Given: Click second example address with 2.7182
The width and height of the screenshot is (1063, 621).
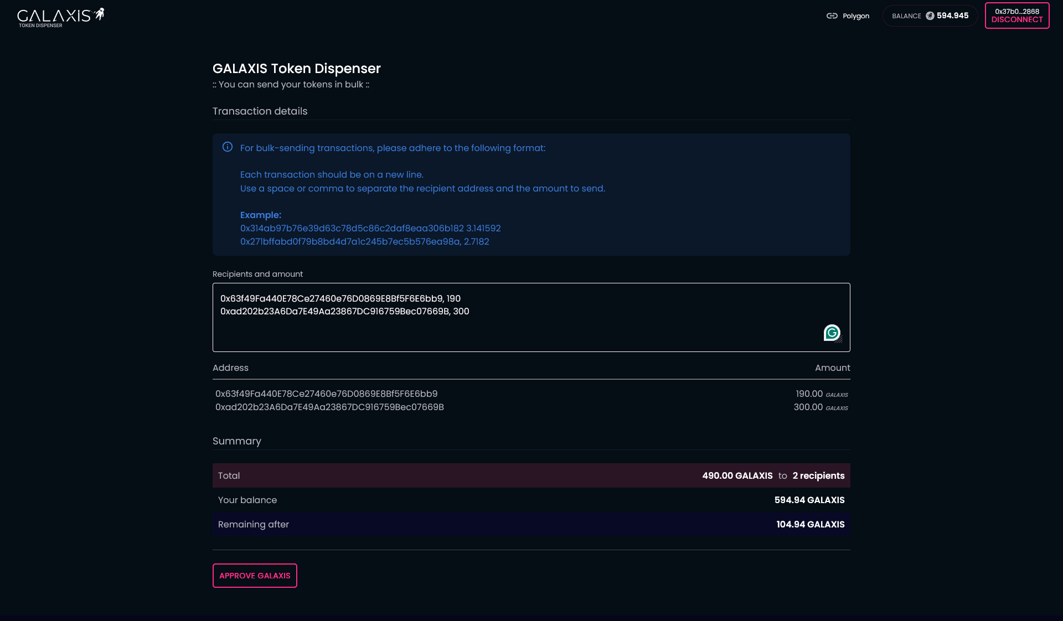Looking at the screenshot, I should click(x=364, y=242).
